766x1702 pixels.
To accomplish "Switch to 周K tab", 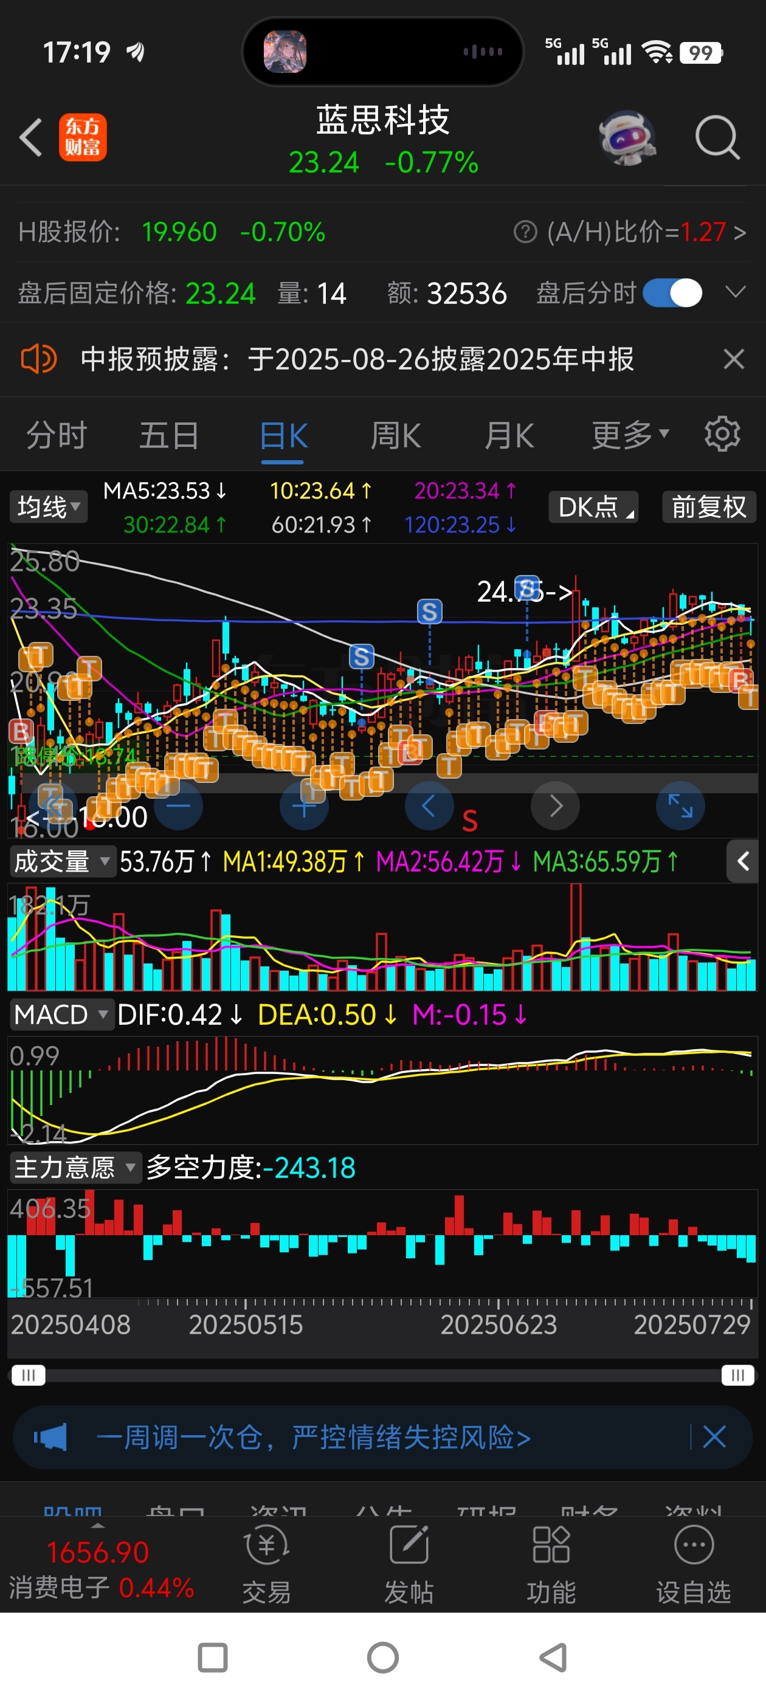I will 395,435.
